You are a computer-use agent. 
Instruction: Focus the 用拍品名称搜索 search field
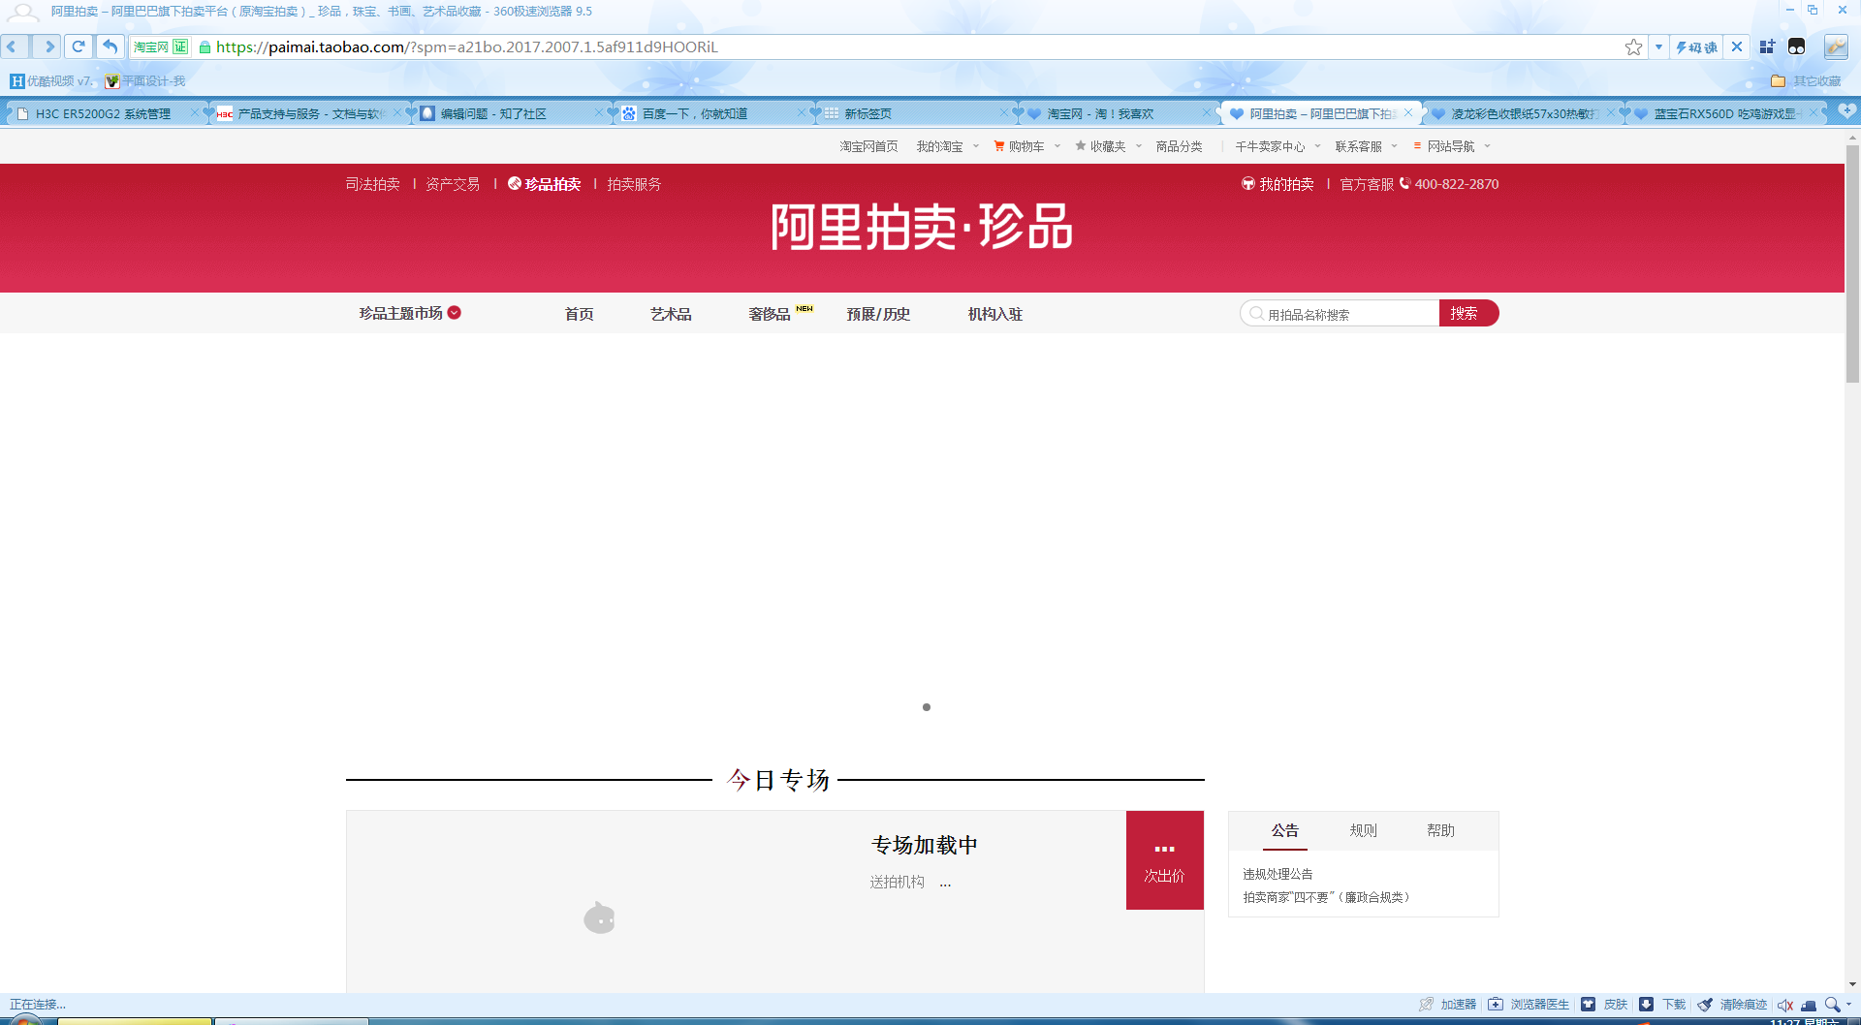pyautogui.click(x=1340, y=313)
